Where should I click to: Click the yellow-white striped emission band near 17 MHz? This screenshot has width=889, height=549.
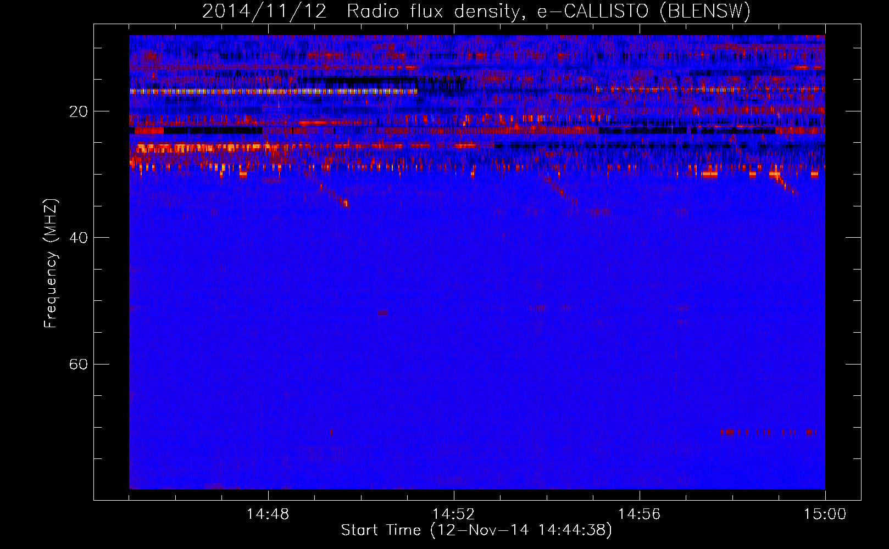click(x=274, y=92)
